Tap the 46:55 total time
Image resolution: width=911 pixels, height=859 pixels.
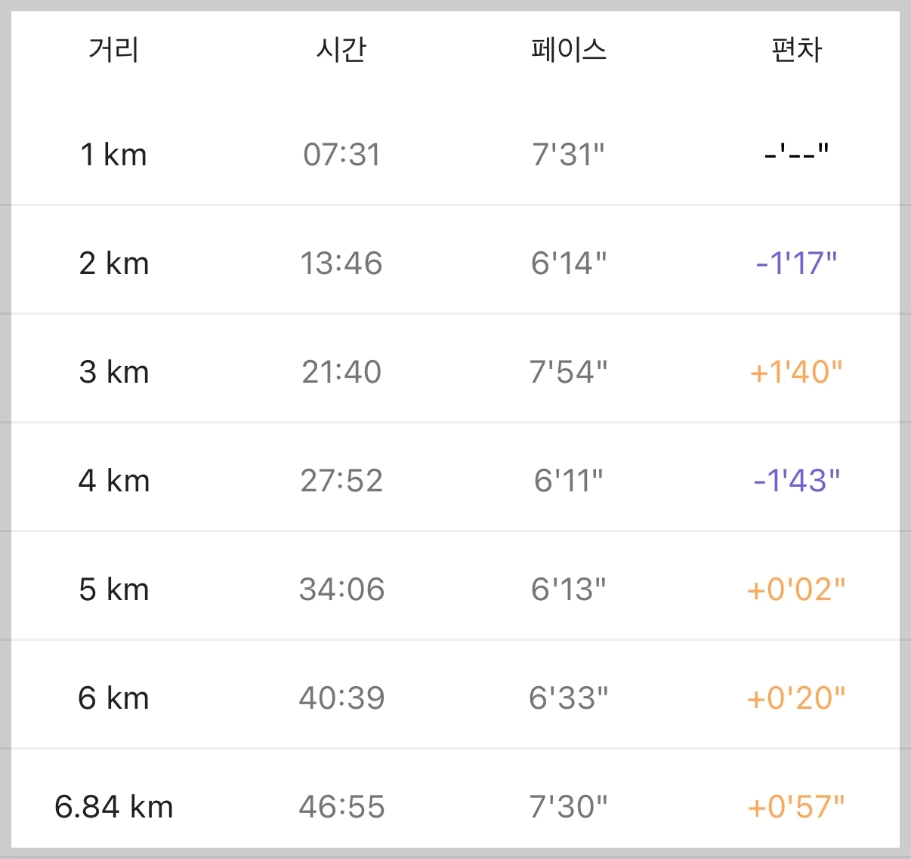tap(341, 807)
